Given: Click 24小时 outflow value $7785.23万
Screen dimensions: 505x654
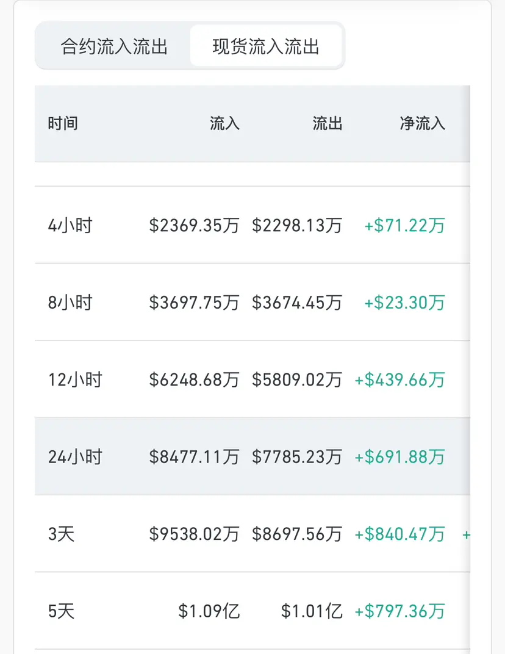Looking at the screenshot, I should click(x=297, y=457).
